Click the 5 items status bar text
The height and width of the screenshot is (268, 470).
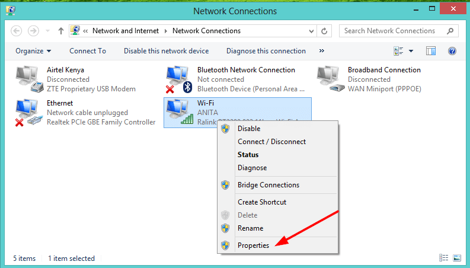[24, 259]
